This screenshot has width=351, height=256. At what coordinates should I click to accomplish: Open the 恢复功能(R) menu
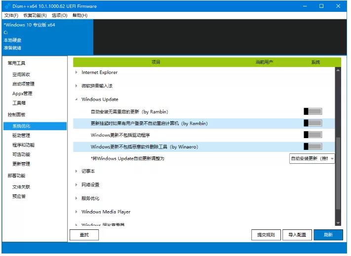(x=36, y=15)
